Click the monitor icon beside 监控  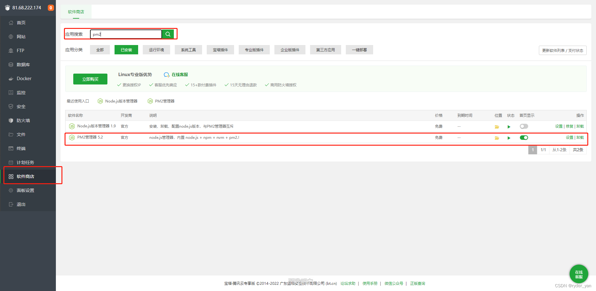[x=11, y=93]
